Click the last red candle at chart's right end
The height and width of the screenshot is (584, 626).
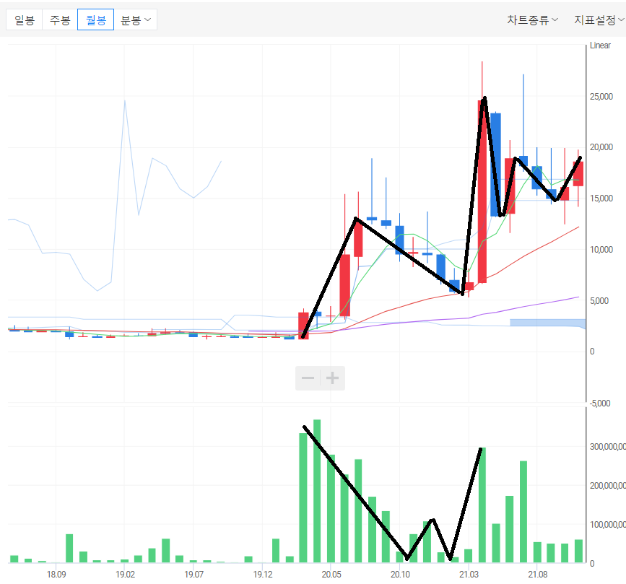[x=578, y=174]
